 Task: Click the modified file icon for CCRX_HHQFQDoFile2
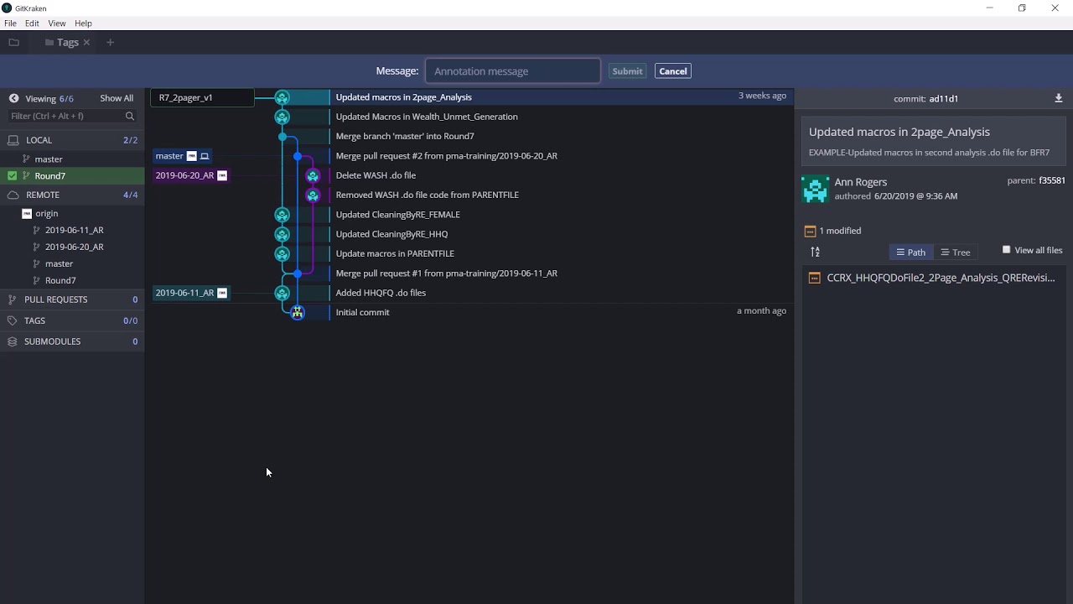point(814,278)
